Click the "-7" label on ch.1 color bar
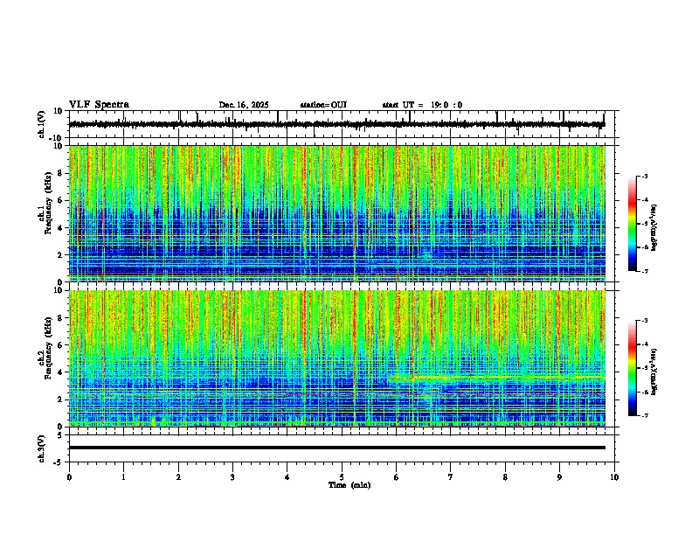 point(645,271)
